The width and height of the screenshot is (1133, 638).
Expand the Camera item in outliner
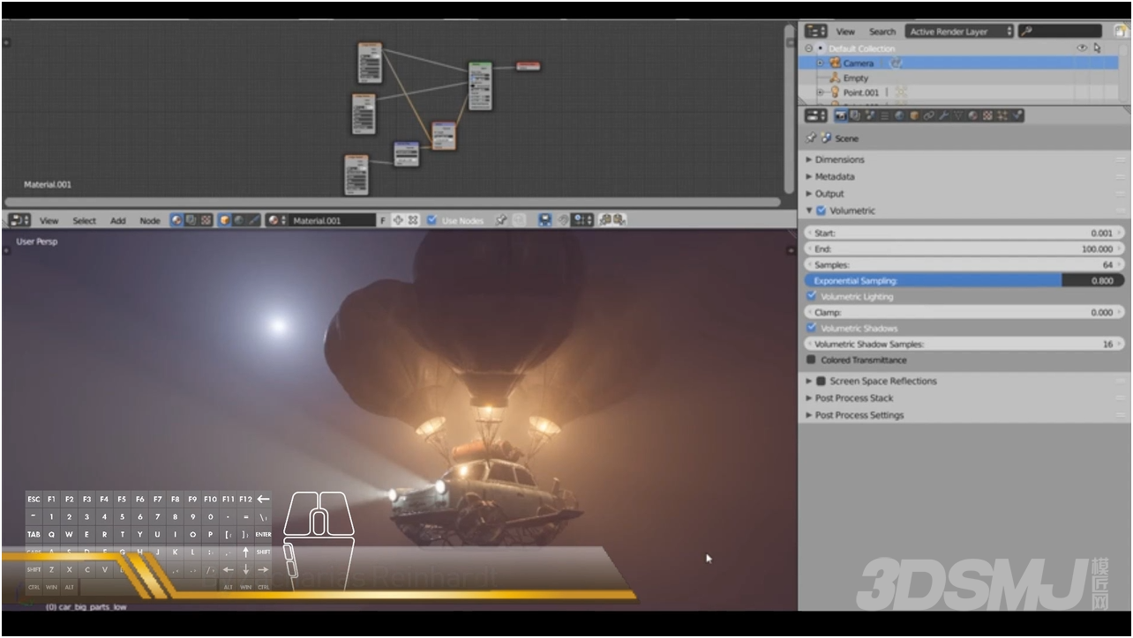[x=820, y=63]
